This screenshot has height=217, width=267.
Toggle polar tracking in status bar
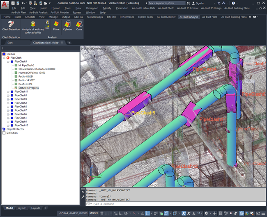(126, 213)
